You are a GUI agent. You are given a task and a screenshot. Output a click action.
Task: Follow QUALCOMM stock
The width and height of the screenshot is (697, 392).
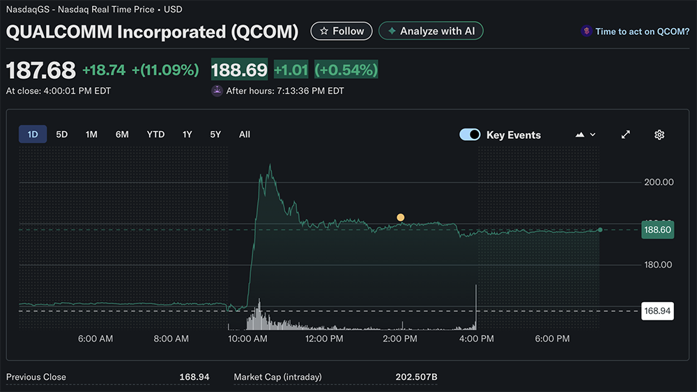click(x=342, y=31)
